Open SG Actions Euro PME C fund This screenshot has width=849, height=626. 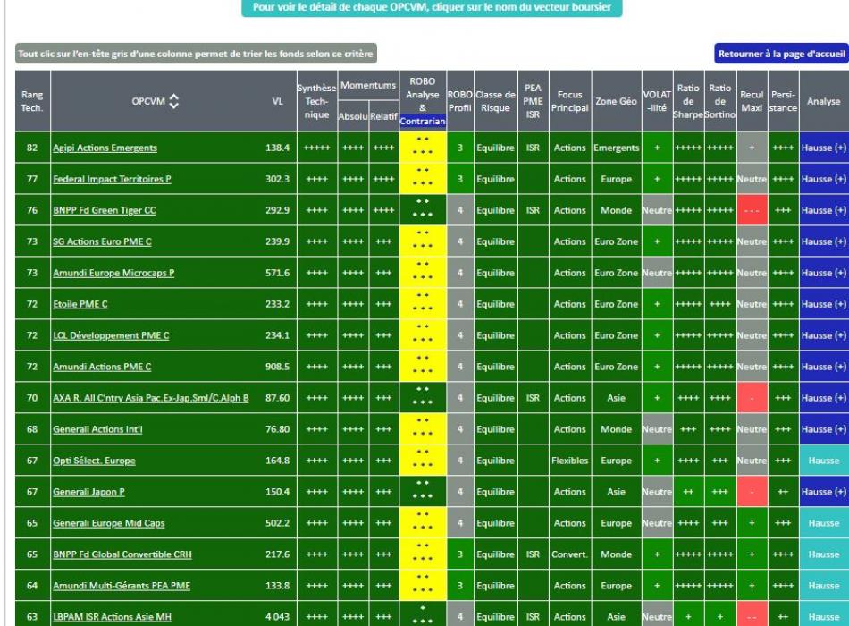(x=102, y=241)
